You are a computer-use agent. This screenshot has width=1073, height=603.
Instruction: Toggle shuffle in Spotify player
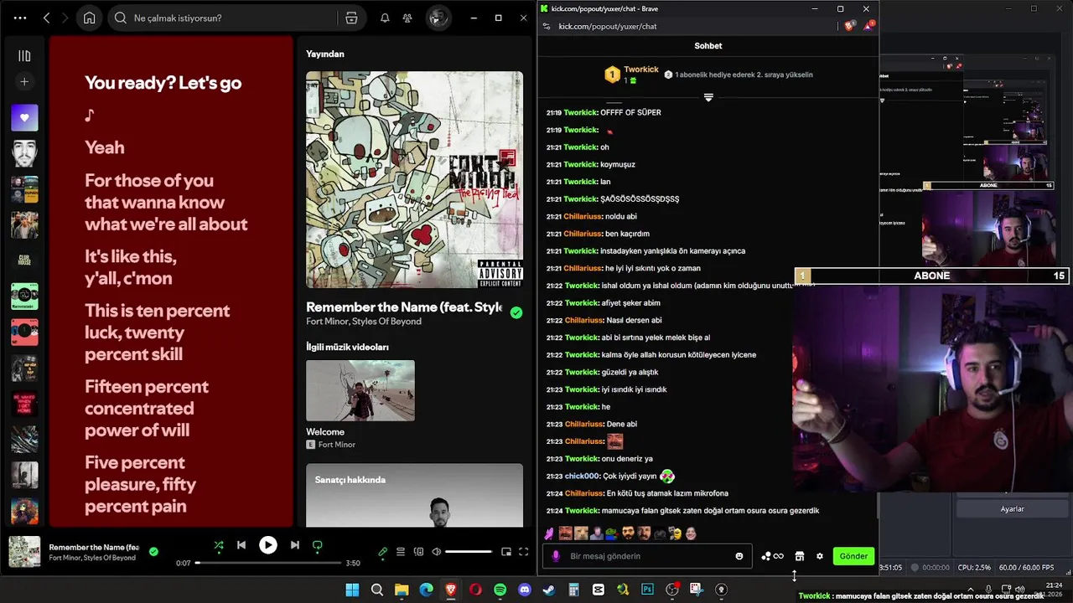click(x=218, y=545)
